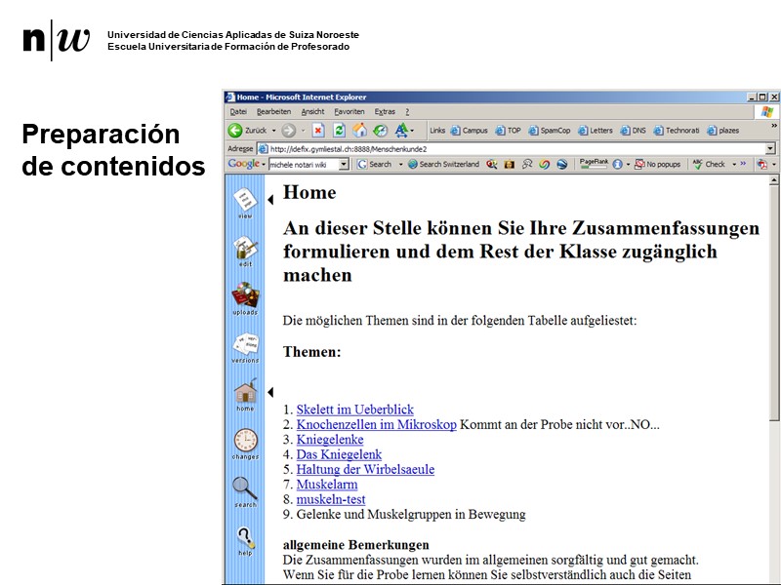
Task: Click the wiki 'edit' sidebar icon
Action: coord(245,249)
